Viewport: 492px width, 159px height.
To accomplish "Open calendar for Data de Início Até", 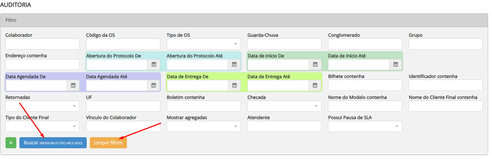I will click(396, 65).
